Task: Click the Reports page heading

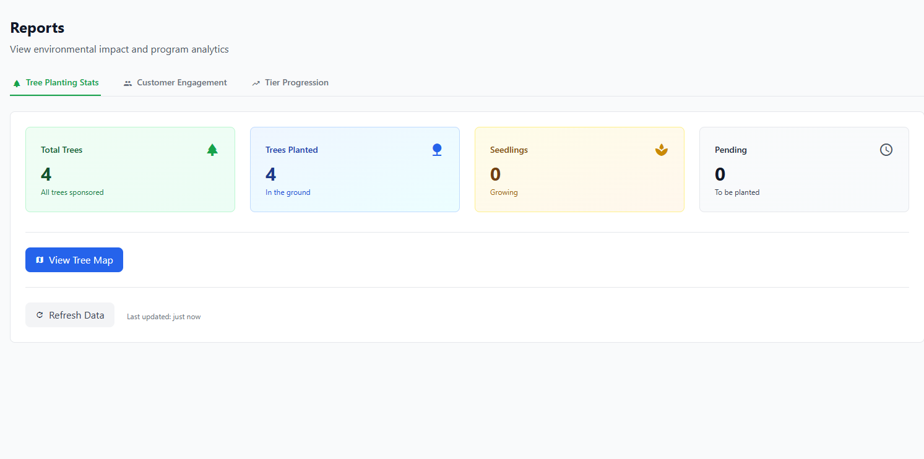Action: point(37,28)
